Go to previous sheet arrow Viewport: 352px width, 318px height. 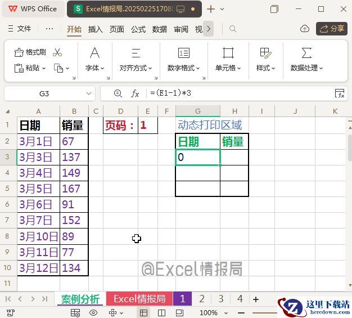pos(20,299)
